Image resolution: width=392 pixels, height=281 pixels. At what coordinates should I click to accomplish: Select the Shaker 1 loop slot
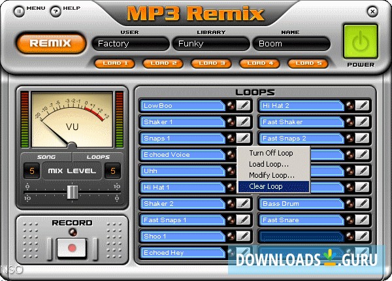pos(183,122)
